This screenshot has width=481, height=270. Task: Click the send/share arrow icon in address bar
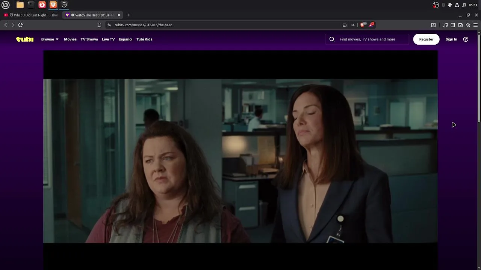353,25
